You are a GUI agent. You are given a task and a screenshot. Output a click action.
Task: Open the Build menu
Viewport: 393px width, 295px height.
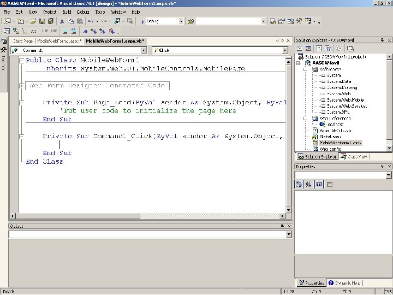[x=67, y=12]
